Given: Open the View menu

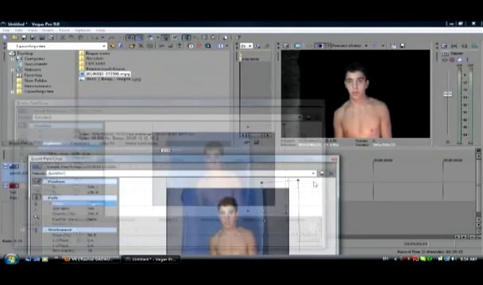Looking at the screenshot, I should (33, 30).
